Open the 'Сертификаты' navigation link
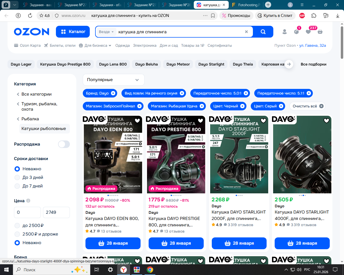This screenshot has height=275, width=344. pyautogui.click(x=220, y=45)
